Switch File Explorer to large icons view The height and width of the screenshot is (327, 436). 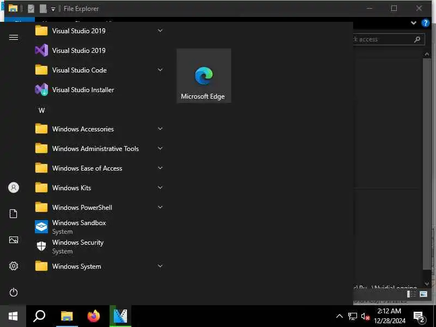[x=423, y=294]
